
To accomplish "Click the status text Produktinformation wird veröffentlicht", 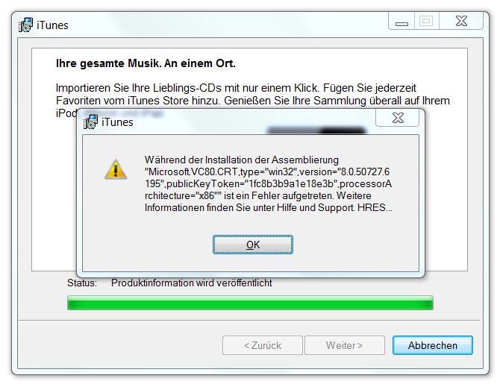I will click(192, 283).
